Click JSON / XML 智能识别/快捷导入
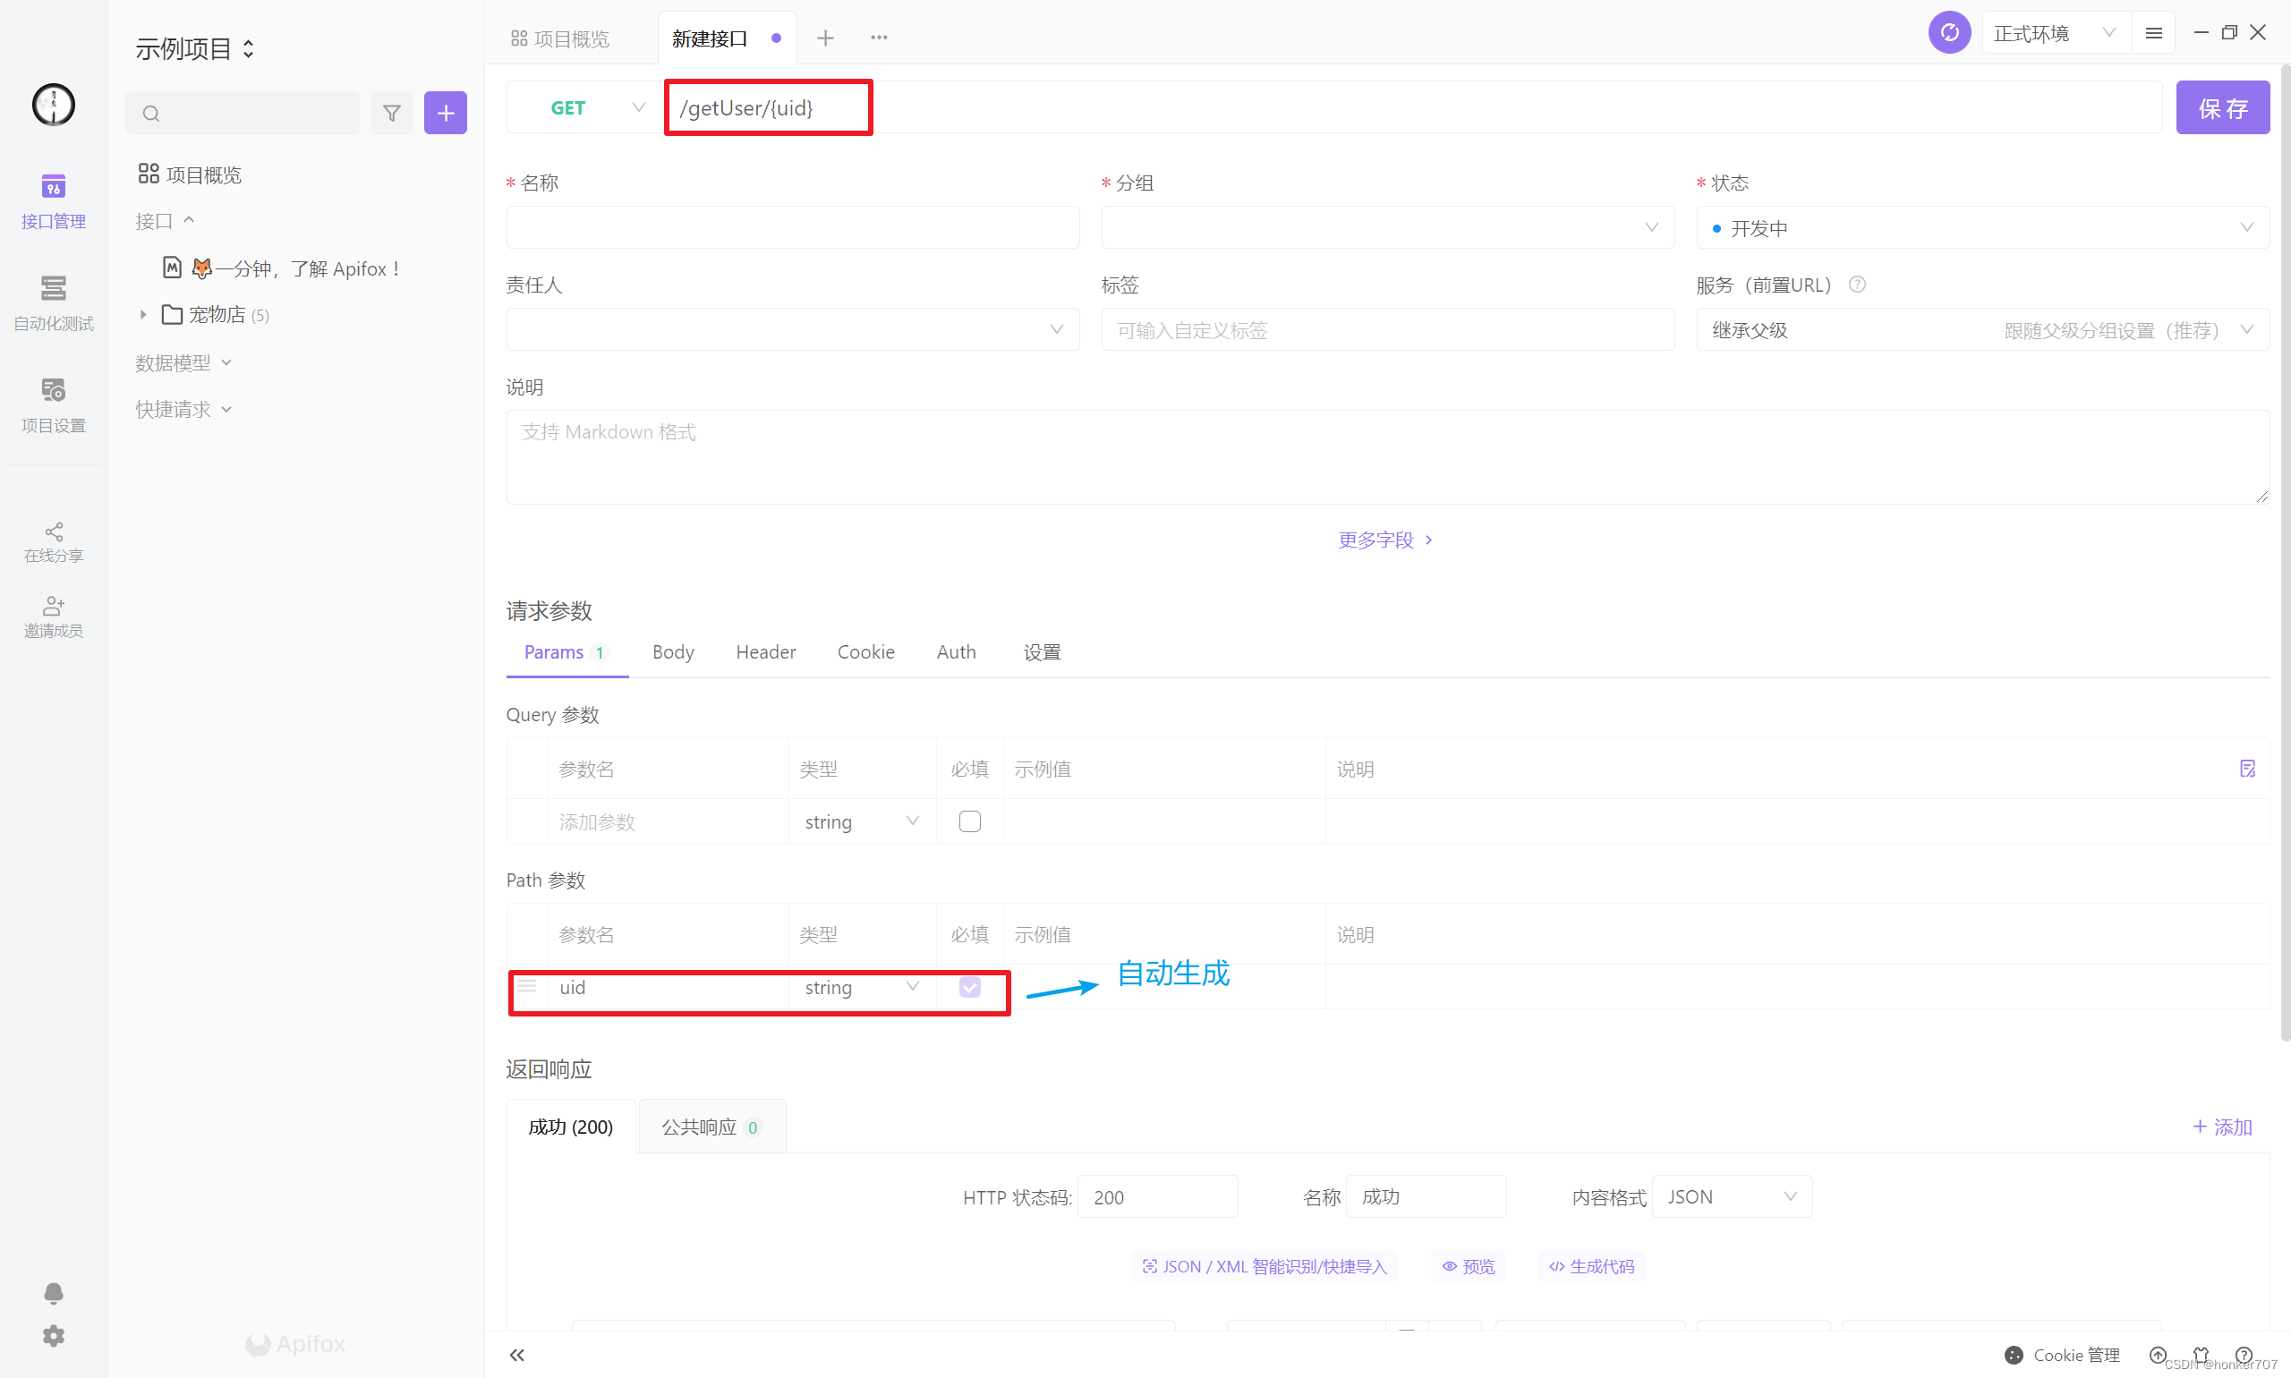 (x=1264, y=1265)
